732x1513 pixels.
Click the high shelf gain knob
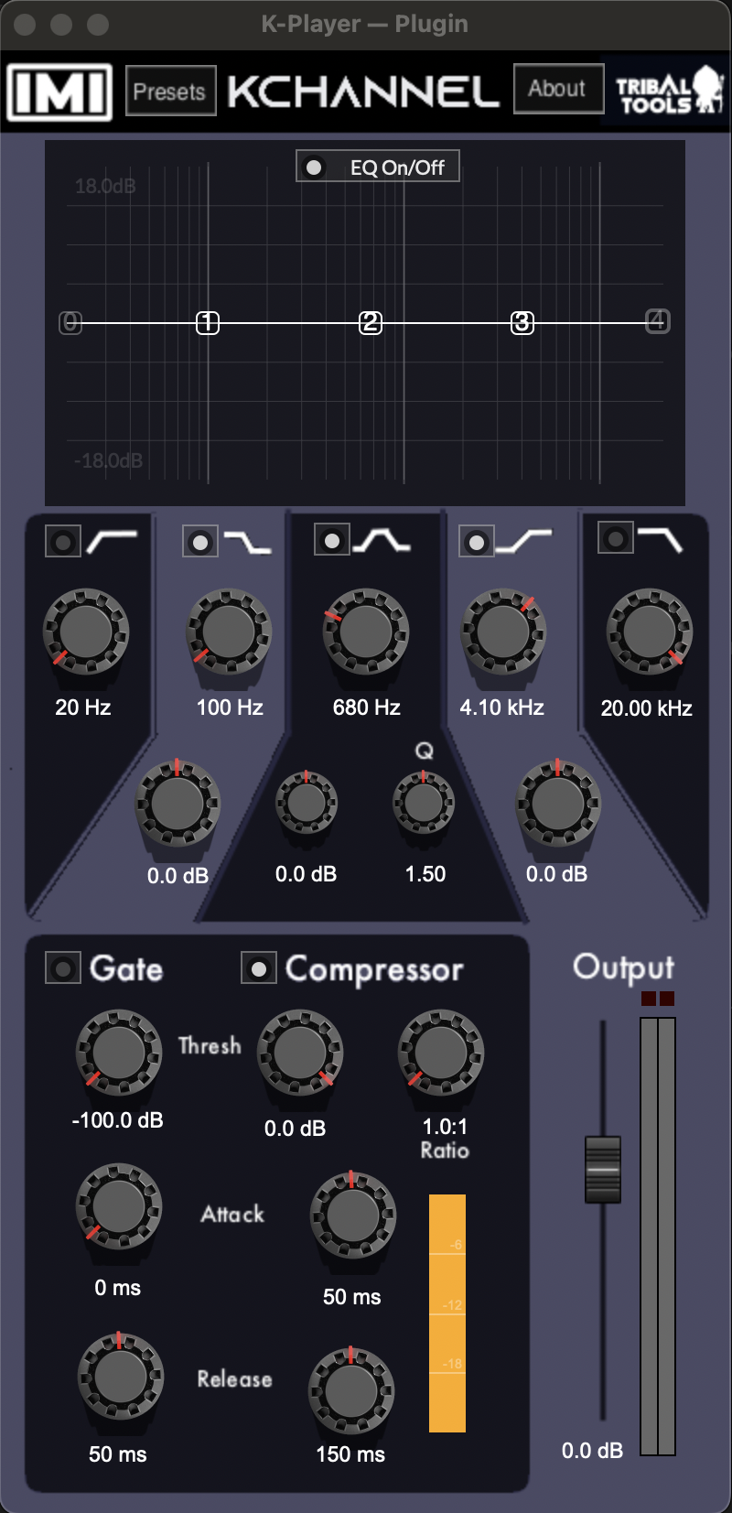558,804
